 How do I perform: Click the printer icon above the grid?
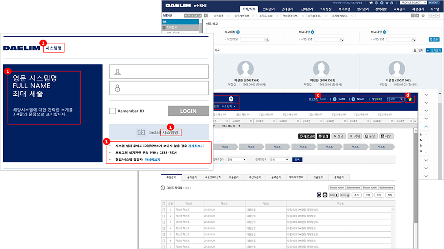[x=325, y=195]
